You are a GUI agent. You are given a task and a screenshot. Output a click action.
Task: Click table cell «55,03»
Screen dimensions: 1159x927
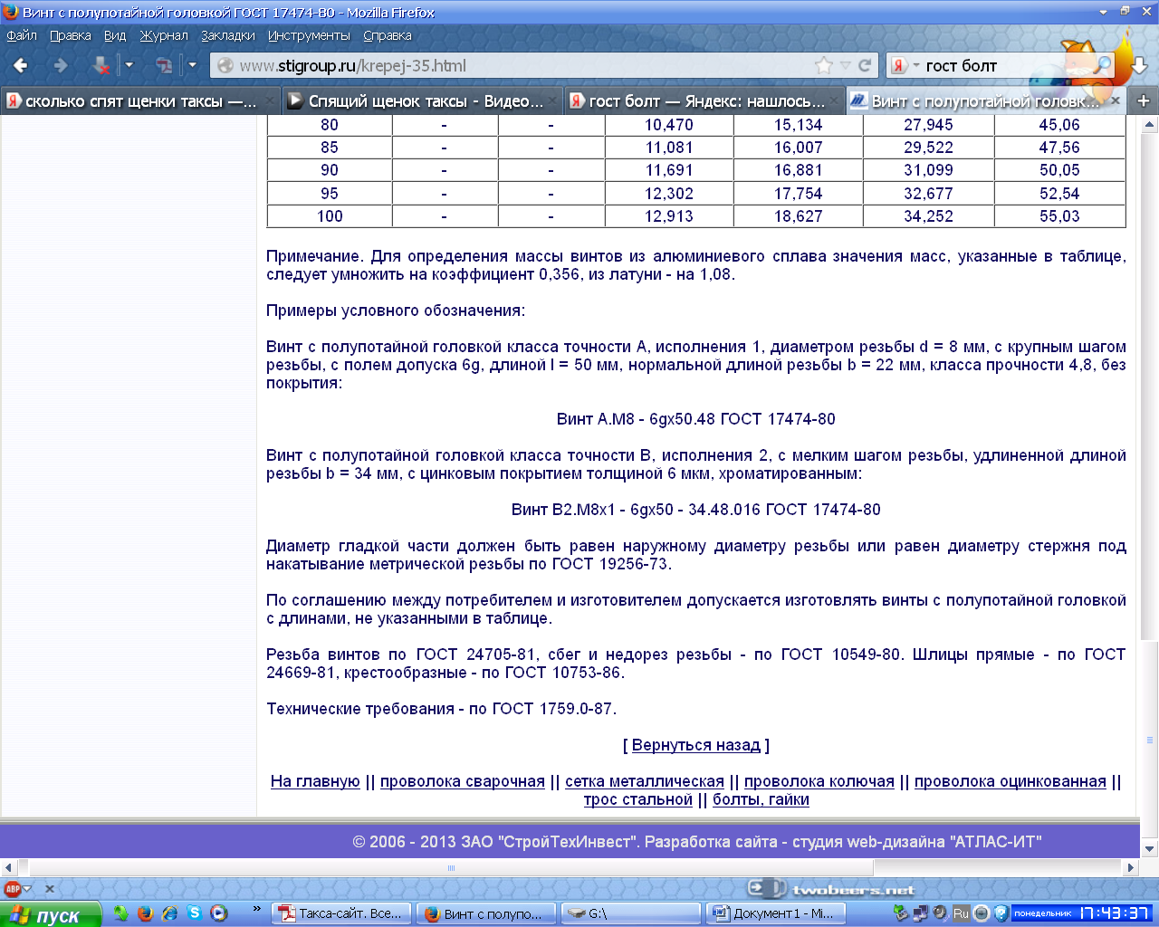point(1059,216)
